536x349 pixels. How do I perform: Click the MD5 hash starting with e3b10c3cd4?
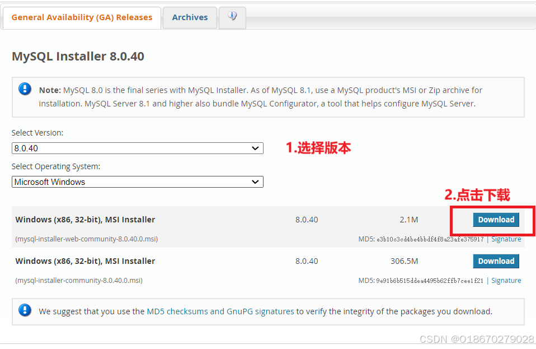(x=430, y=239)
